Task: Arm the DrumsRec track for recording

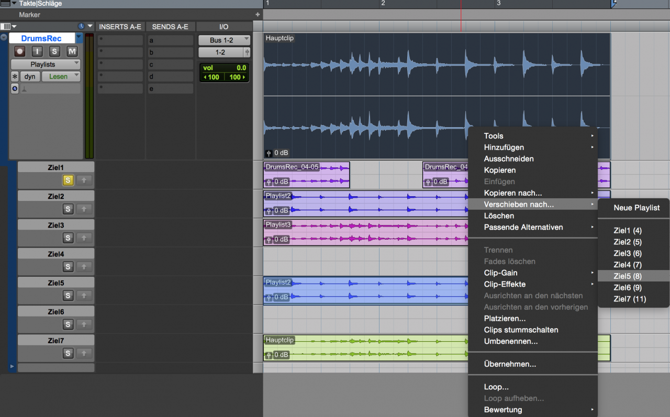Action: point(20,51)
